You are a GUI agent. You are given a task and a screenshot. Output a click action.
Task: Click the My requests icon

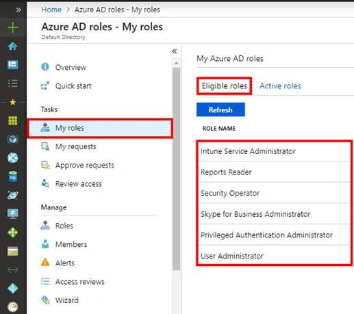click(45, 146)
